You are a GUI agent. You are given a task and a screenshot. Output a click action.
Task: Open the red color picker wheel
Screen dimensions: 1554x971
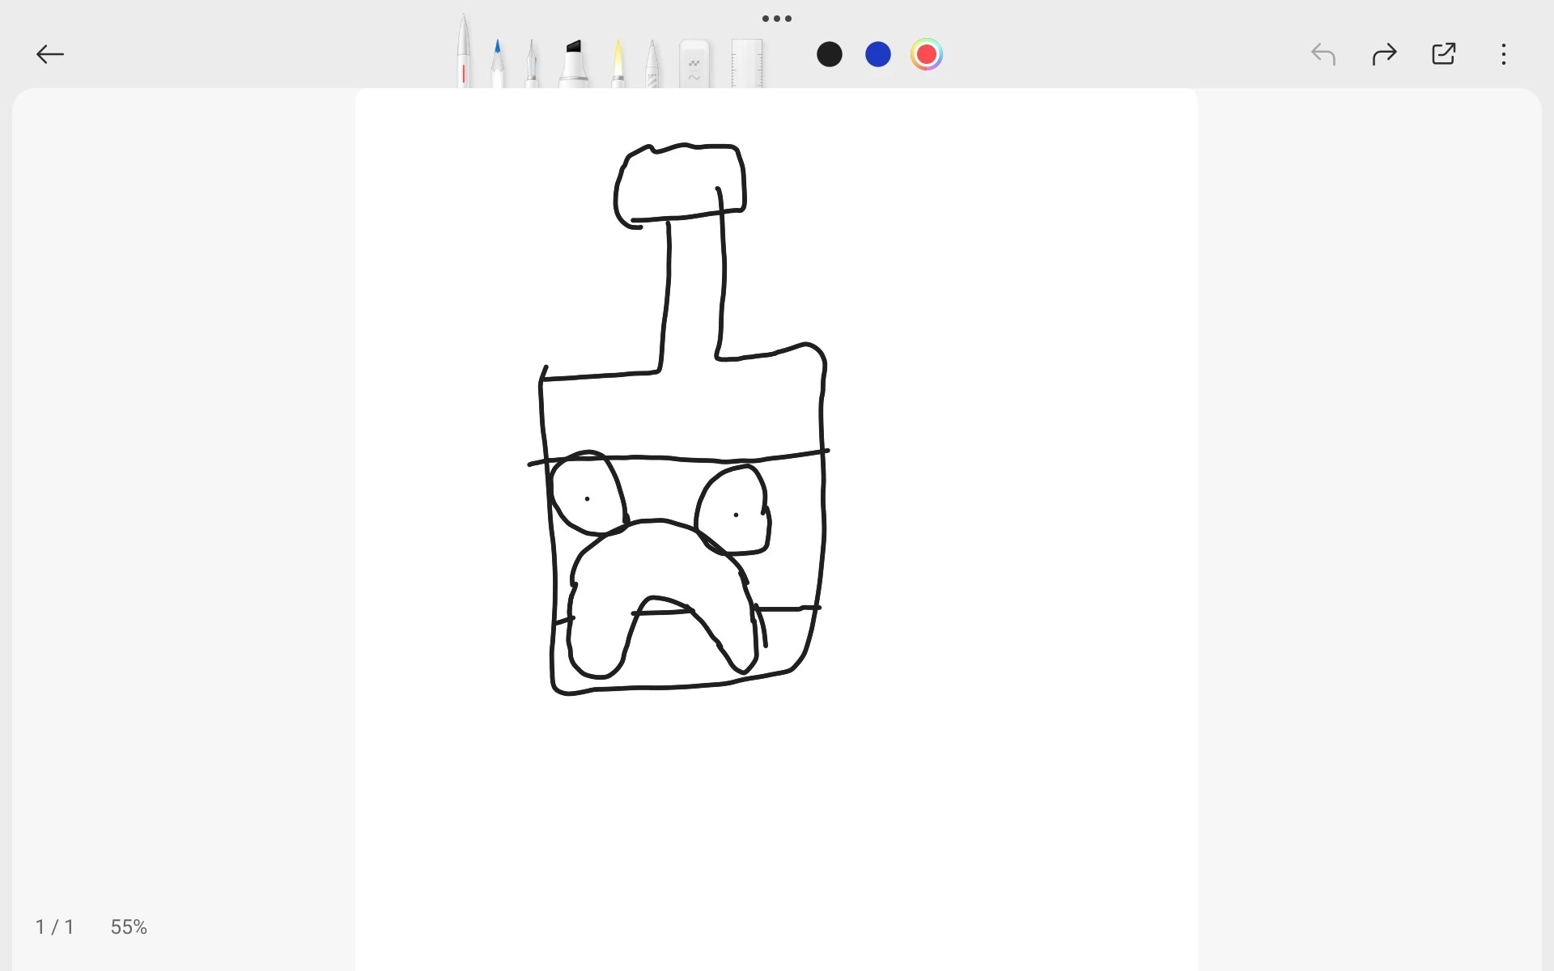[926, 54]
